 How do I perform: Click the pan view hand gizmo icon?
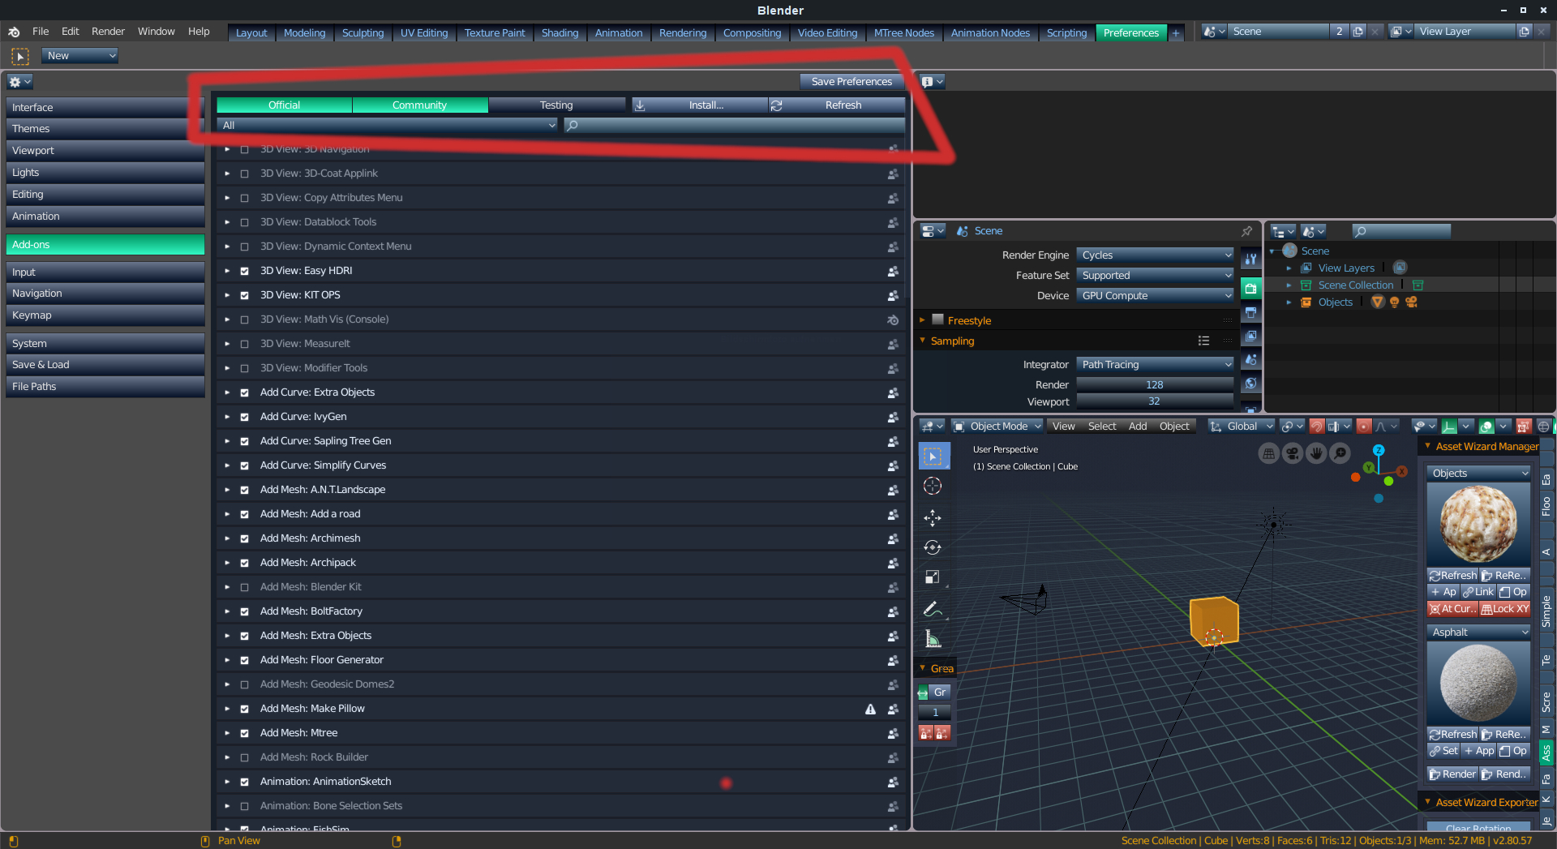(x=1316, y=454)
